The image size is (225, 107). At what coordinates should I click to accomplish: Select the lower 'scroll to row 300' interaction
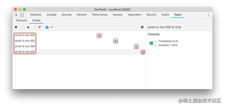pos(25,46)
